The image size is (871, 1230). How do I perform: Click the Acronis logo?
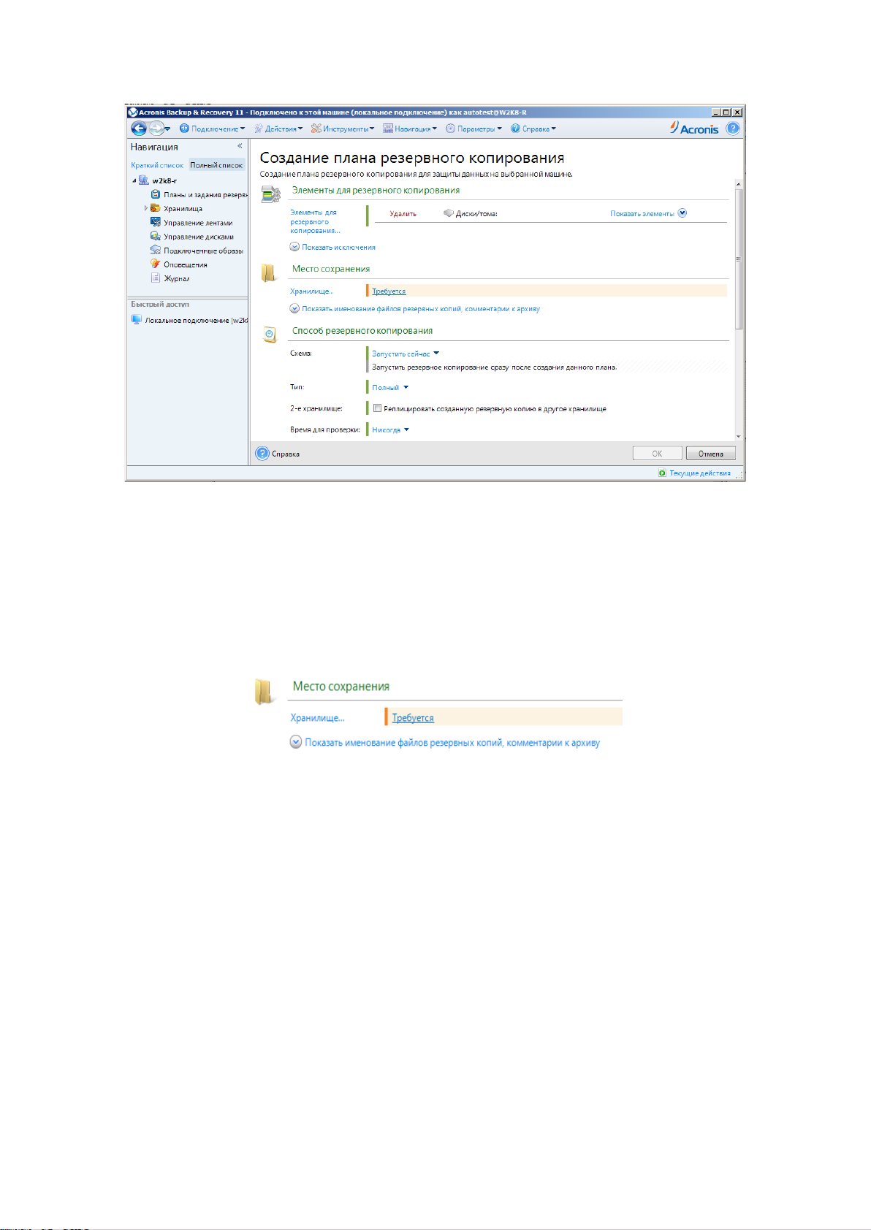point(695,128)
